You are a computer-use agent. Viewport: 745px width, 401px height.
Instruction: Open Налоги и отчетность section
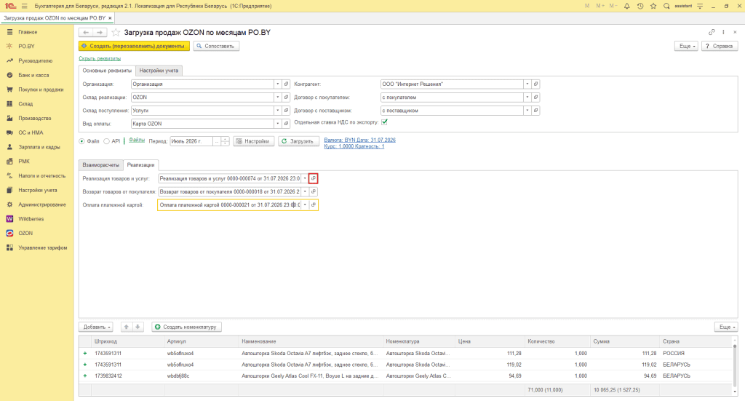41,176
